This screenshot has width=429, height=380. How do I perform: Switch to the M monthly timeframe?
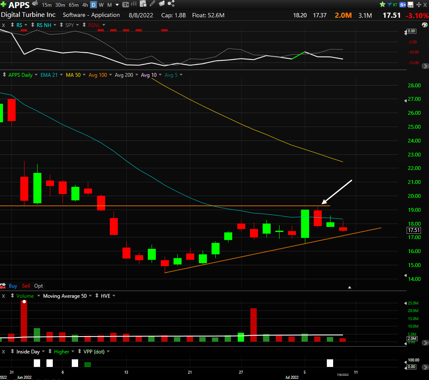109,5
